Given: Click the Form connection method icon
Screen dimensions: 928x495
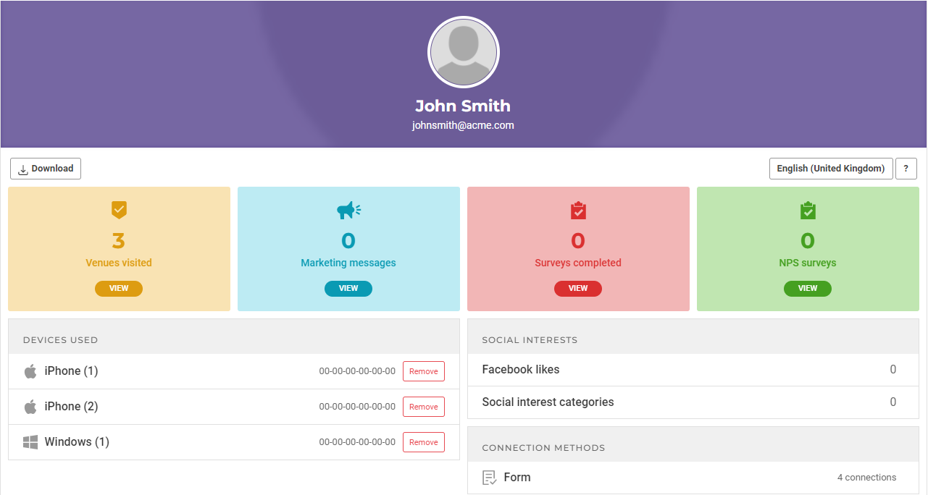Looking at the screenshot, I should [x=490, y=478].
